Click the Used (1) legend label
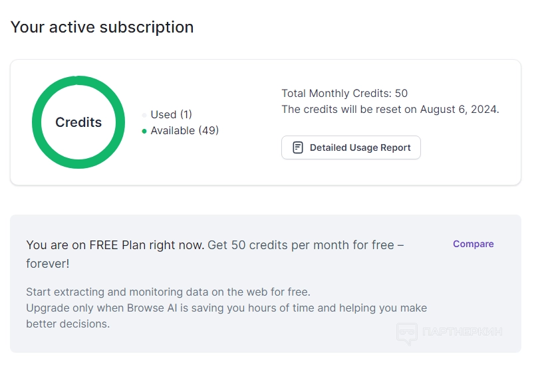This screenshot has width=536, height=380. (171, 114)
